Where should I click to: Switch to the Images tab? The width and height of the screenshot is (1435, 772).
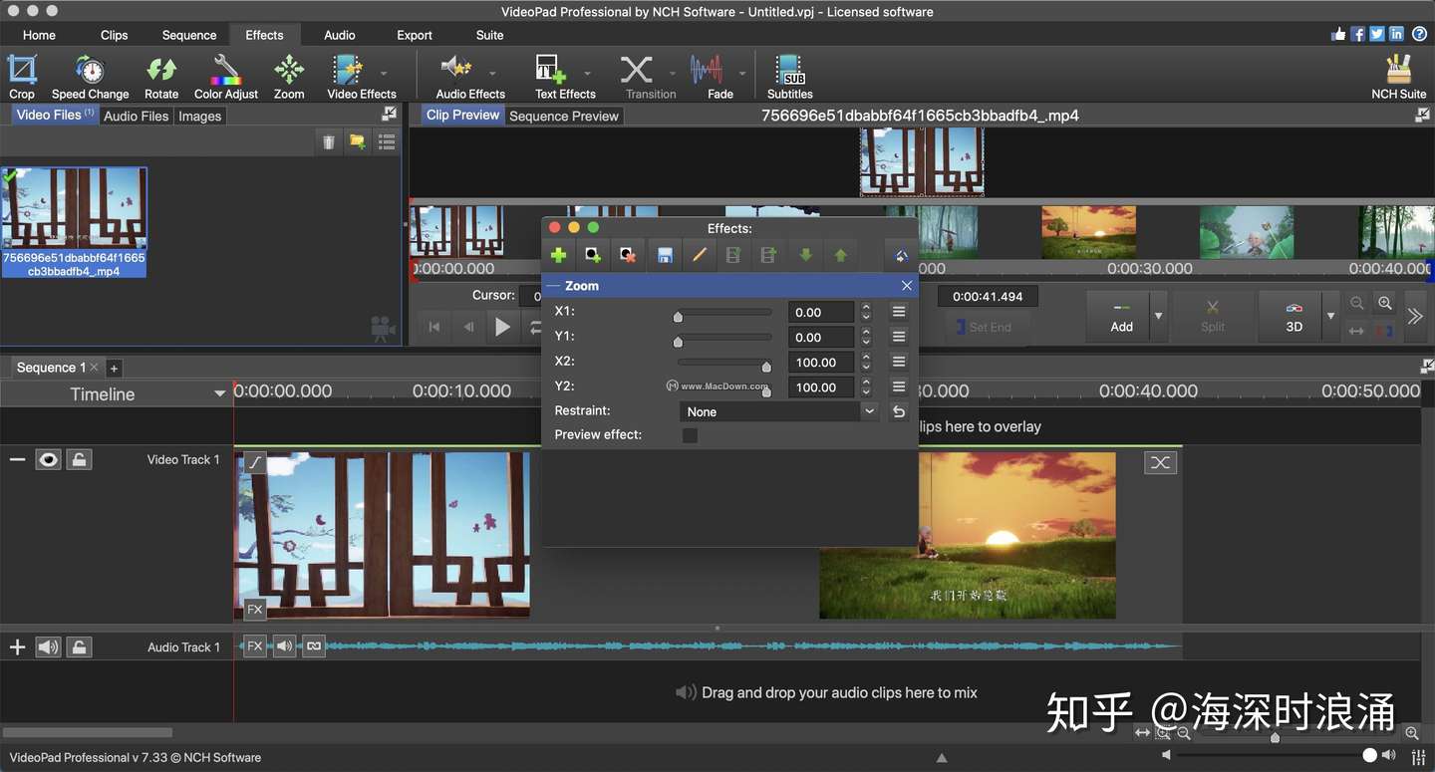point(199,116)
